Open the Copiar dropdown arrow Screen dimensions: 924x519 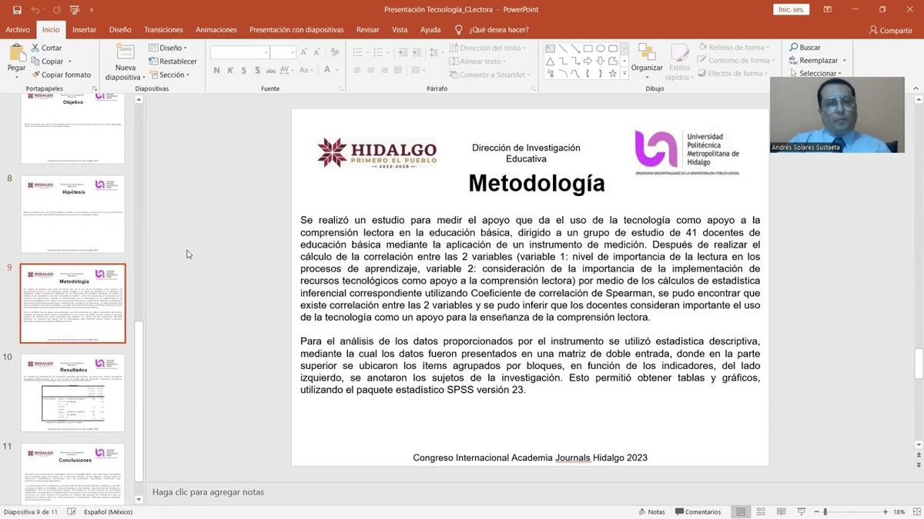coord(69,62)
